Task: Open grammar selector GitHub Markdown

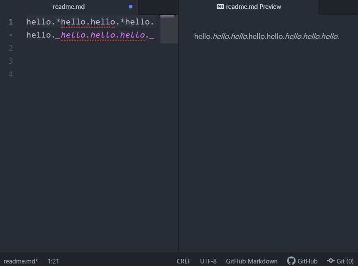Action: 252,261
